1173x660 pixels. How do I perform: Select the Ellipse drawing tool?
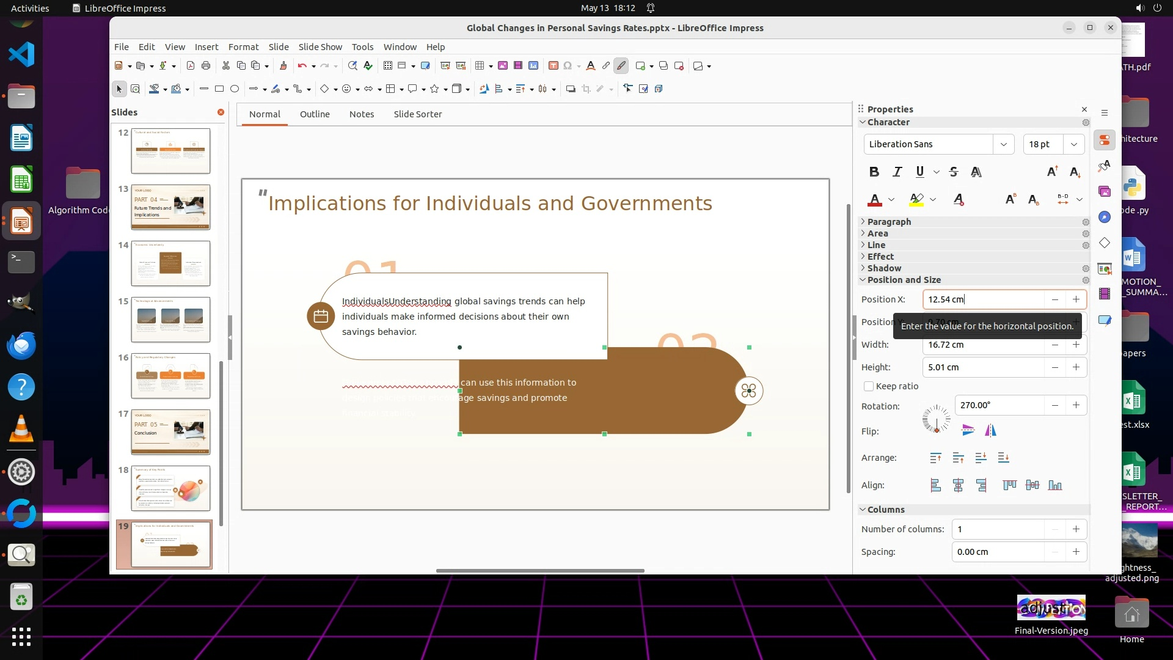(x=235, y=89)
